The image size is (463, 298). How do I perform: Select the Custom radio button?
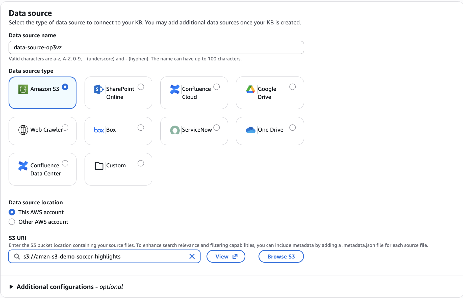coord(141,163)
